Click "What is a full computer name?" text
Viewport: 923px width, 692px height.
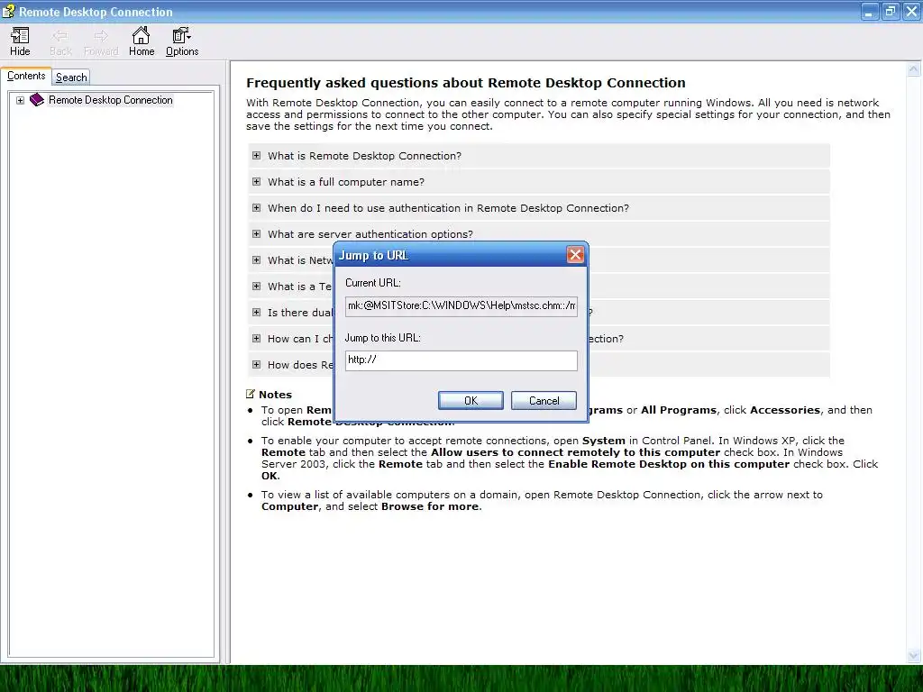(346, 182)
